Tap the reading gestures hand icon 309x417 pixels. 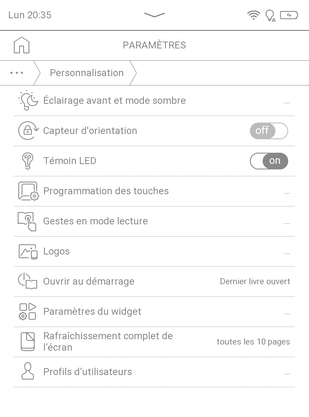tap(27, 221)
